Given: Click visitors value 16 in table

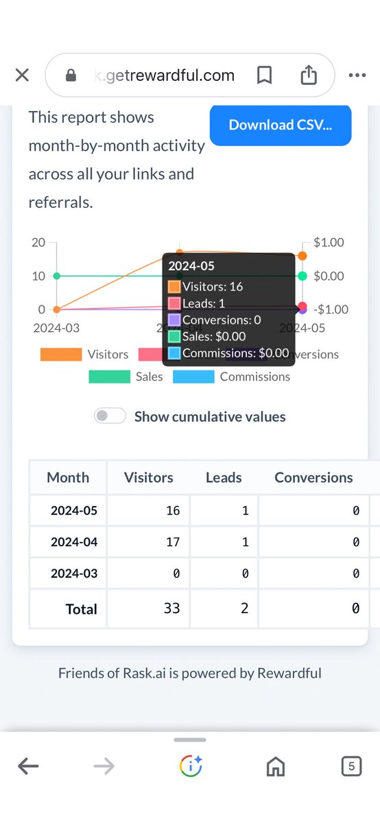Looking at the screenshot, I should 173,510.
